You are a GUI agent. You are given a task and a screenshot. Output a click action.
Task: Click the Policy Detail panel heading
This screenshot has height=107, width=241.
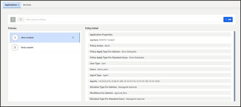tap(92, 28)
